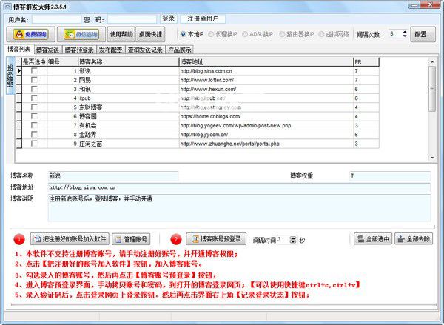
Task: Sort by 博客地址 column header
Action: tap(266, 61)
